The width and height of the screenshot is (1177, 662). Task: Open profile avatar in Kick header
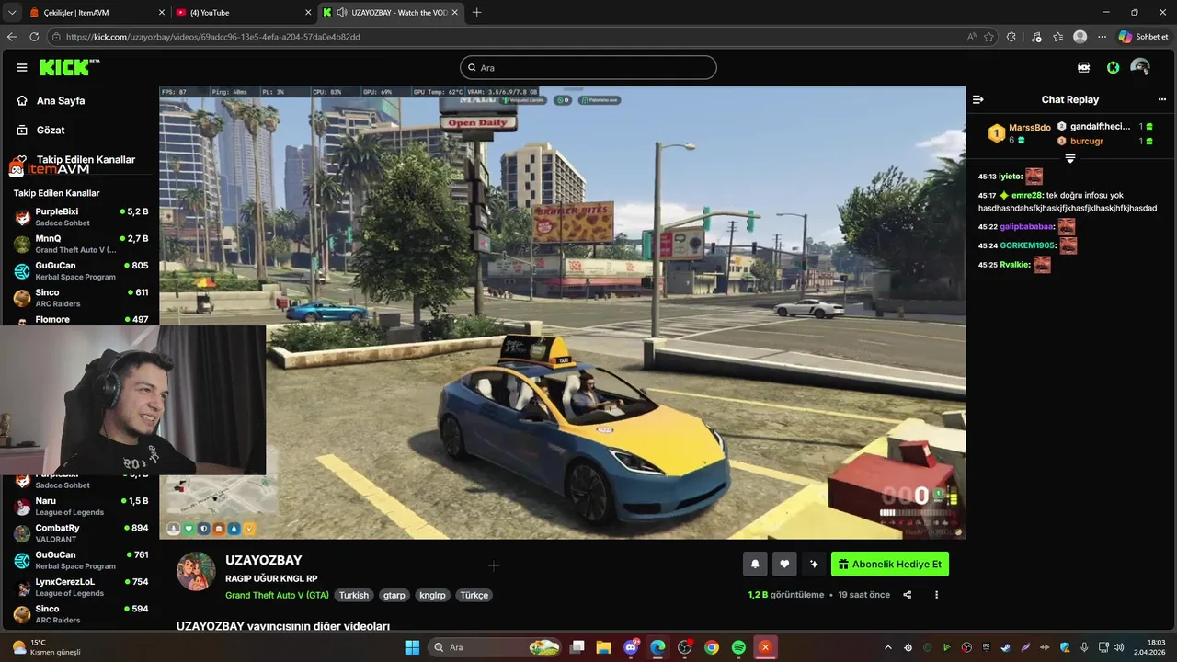point(1140,67)
